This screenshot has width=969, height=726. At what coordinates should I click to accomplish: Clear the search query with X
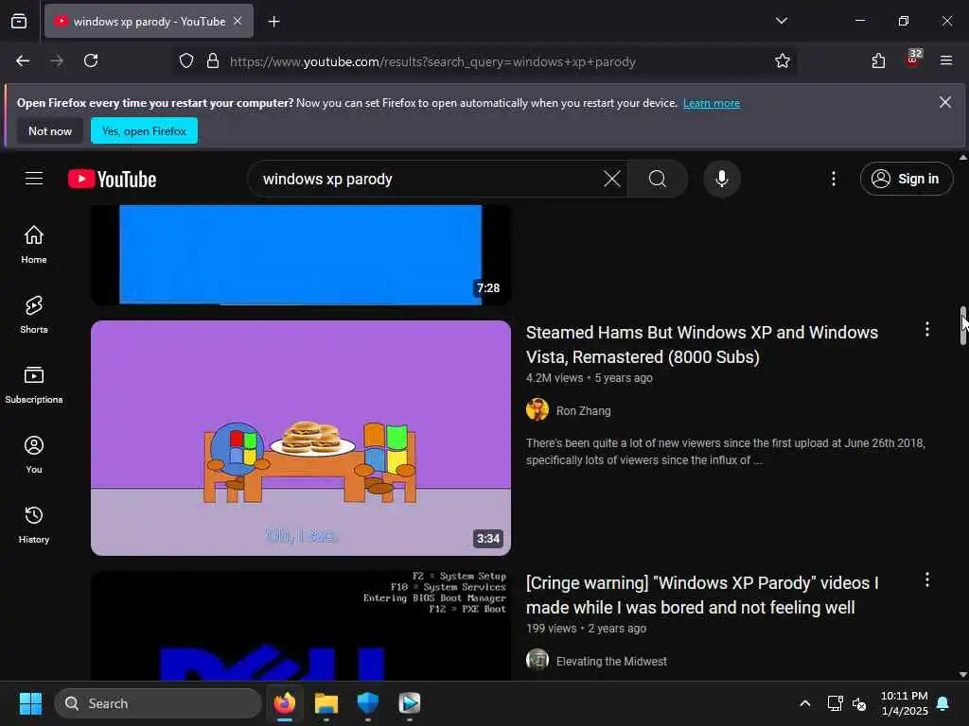point(612,179)
